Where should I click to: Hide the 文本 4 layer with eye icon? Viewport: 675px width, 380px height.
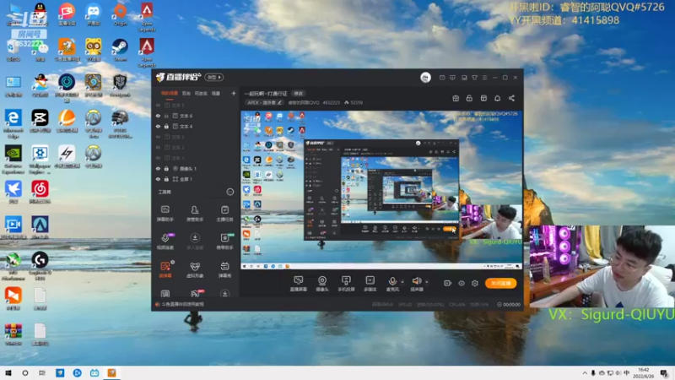(158, 126)
